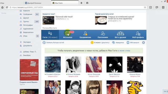This screenshot has width=168, height=94.
Task: Open Илькка Фомин's guest photo
Action: click(x=135, y=64)
